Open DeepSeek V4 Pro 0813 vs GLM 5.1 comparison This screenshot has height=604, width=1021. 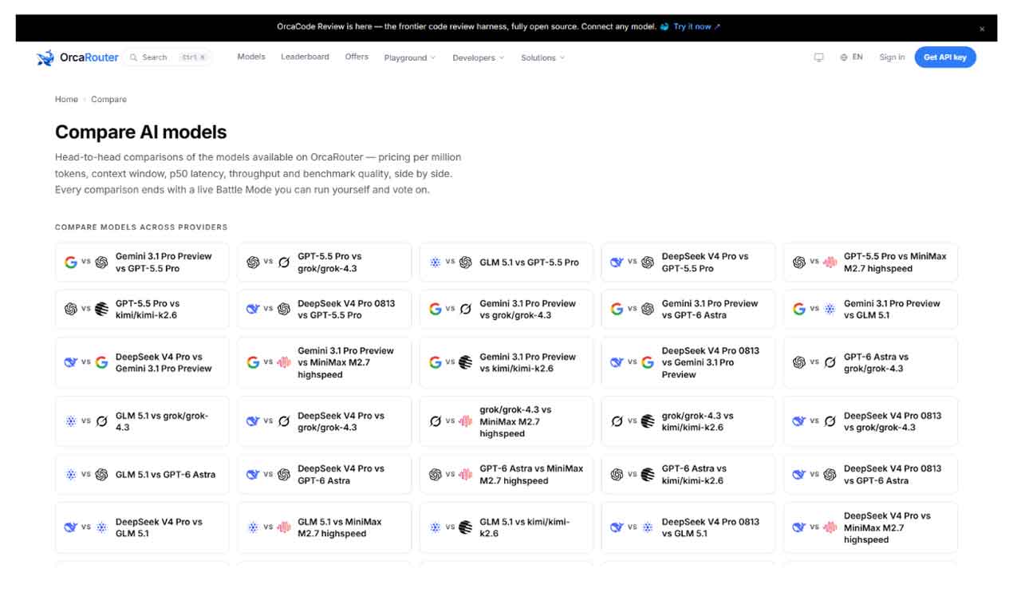click(x=688, y=527)
